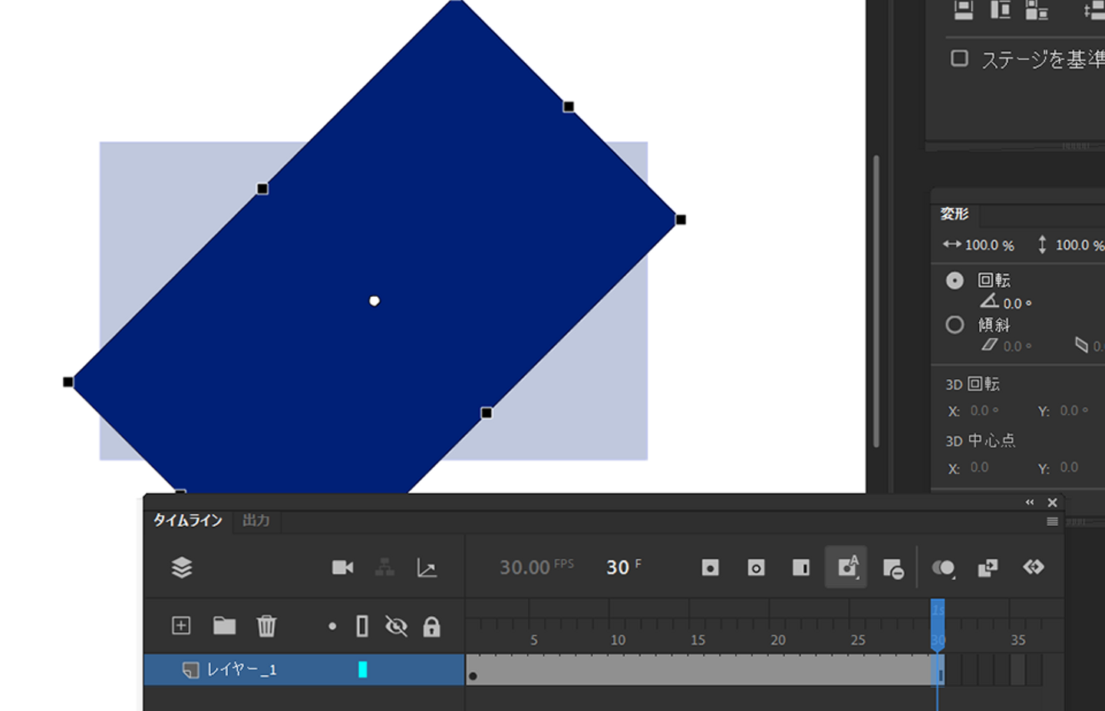Enable the ステージを基準 checkbox
The height and width of the screenshot is (711, 1105).
tap(959, 59)
